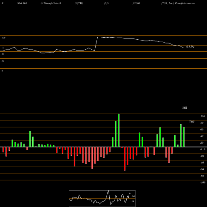207x207 pixels.
Task: Click the longest red MR bar near -70
Action: (125, 159)
